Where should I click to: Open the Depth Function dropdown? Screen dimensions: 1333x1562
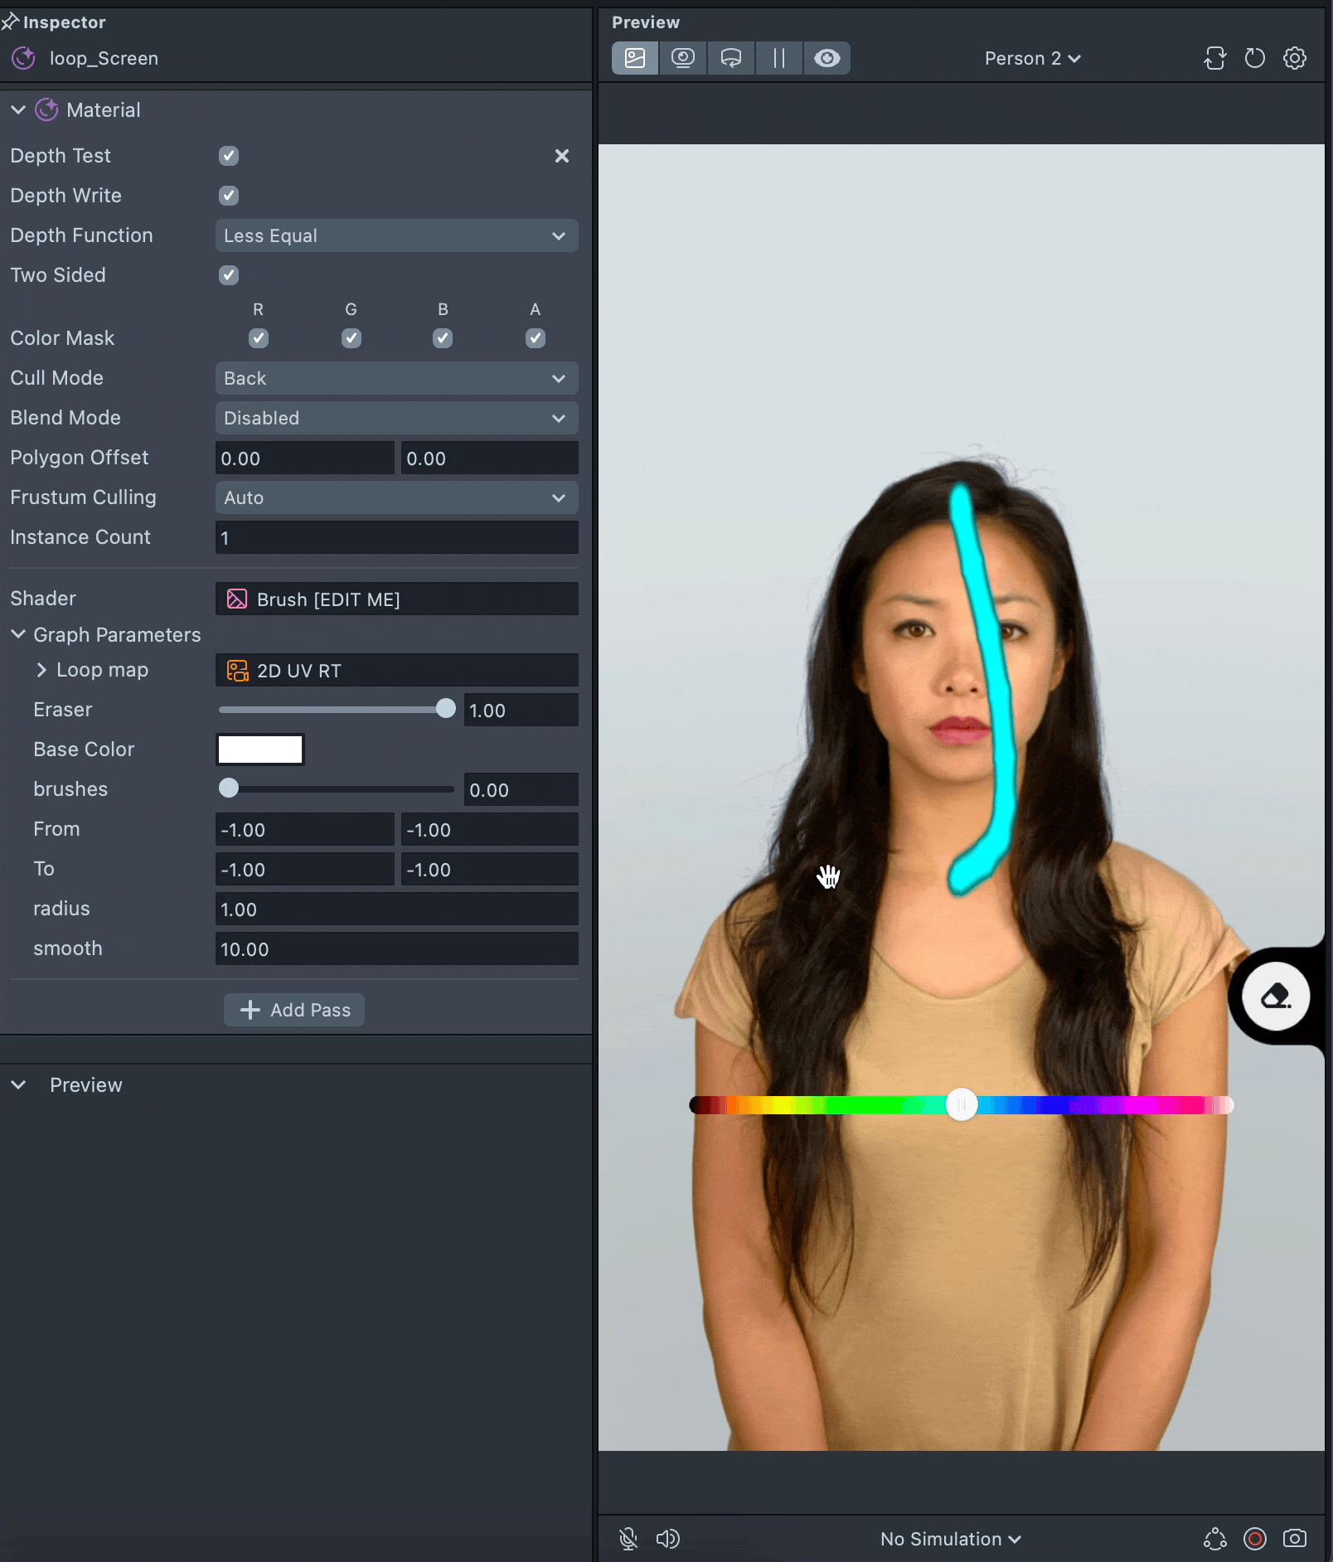pyautogui.click(x=396, y=236)
